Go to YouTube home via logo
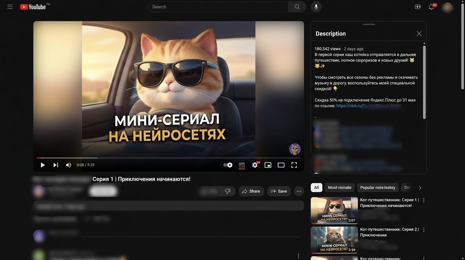The width and height of the screenshot is (465, 260). 33,7
